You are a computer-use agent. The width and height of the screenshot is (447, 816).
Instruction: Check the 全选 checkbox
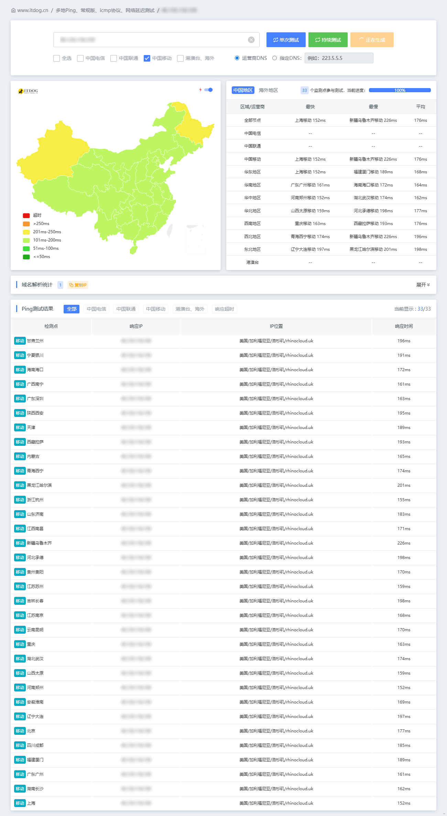tap(57, 58)
